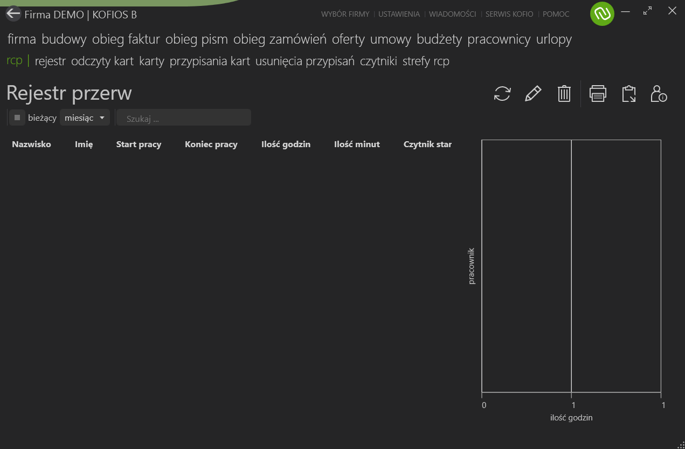Sort by the Start pracy column
The height and width of the screenshot is (449, 685).
click(x=139, y=144)
